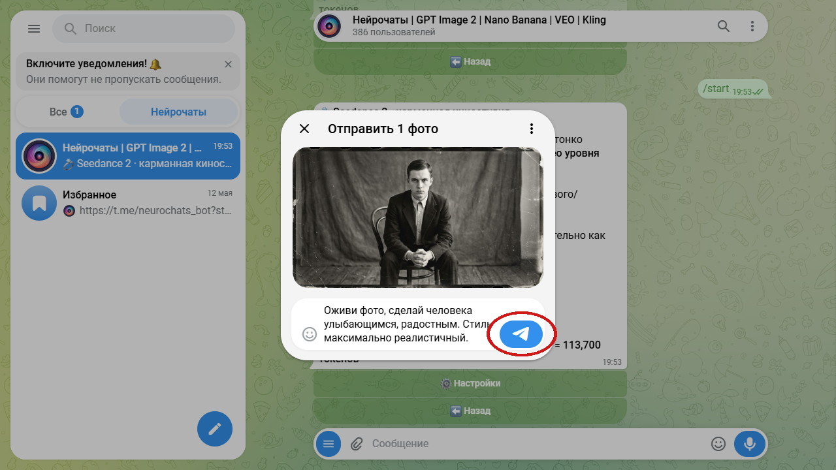Dismiss the notifications banner
The image size is (836, 470).
pyautogui.click(x=228, y=65)
